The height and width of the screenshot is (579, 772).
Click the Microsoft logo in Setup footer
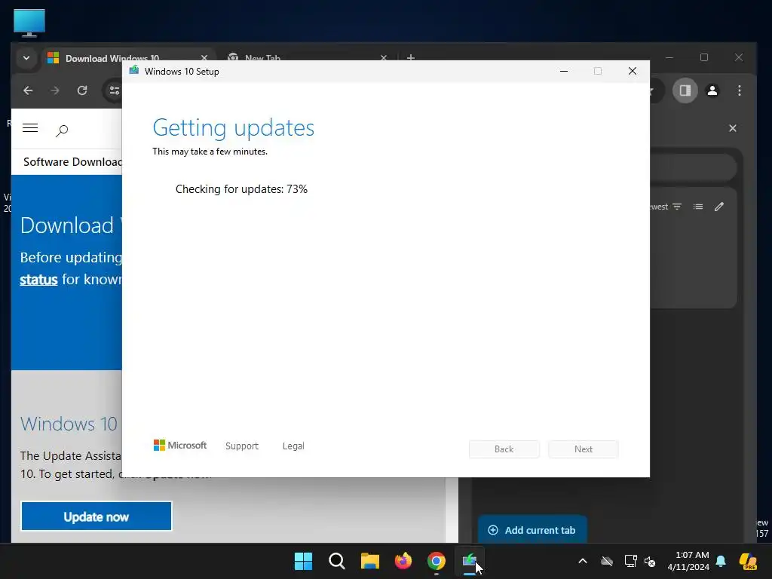pos(180,445)
